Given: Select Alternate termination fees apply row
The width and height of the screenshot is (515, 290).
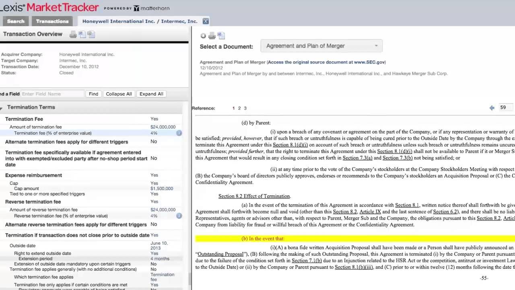Looking at the screenshot, I should pyautogui.click(x=91, y=142).
